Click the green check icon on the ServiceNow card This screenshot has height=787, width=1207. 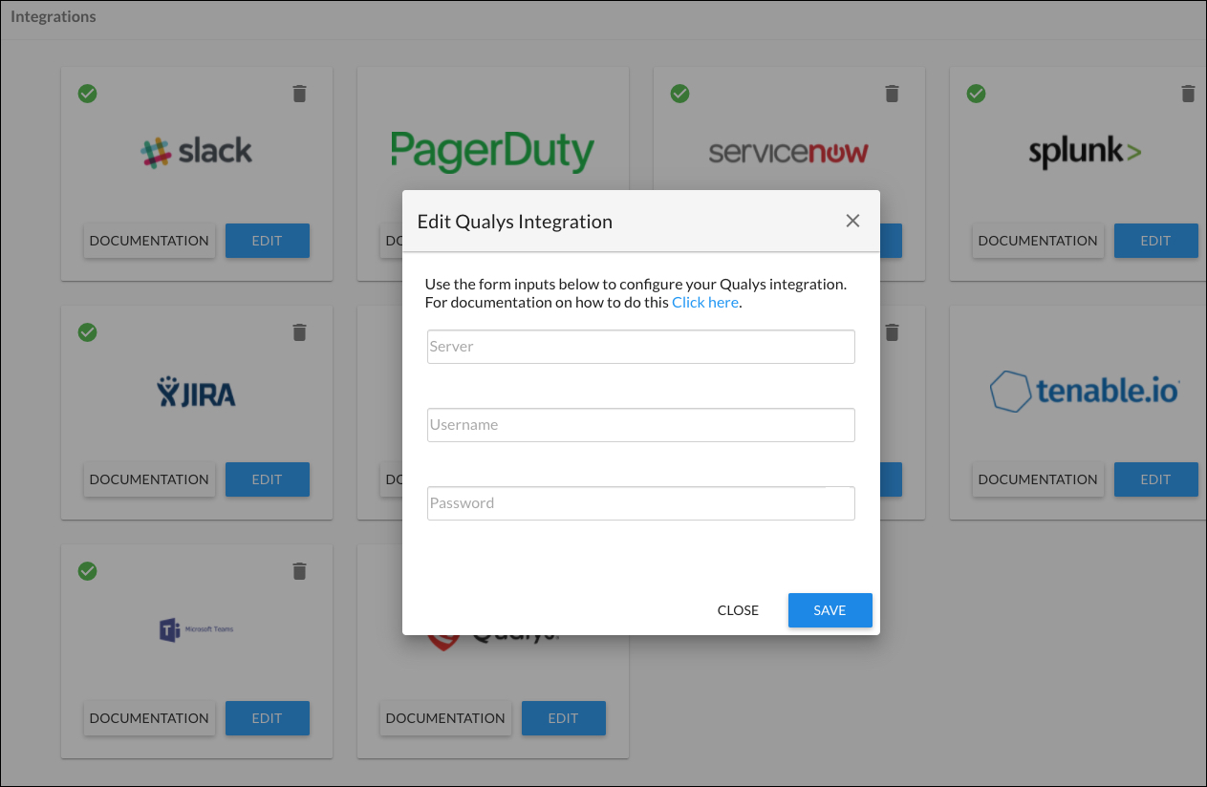point(679,94)
